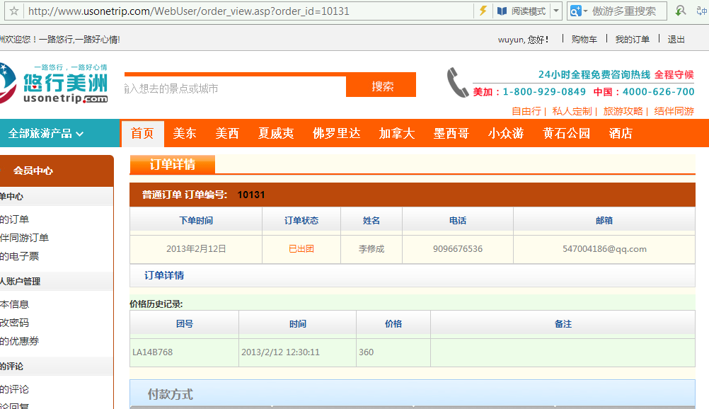The height and width of the screenshot is (409, 709).
Task: Click the wuyun username greeting
Action: pos(523,40)
